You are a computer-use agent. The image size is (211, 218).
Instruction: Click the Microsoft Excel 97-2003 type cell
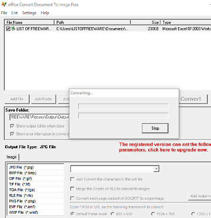[x=187, y=29]
